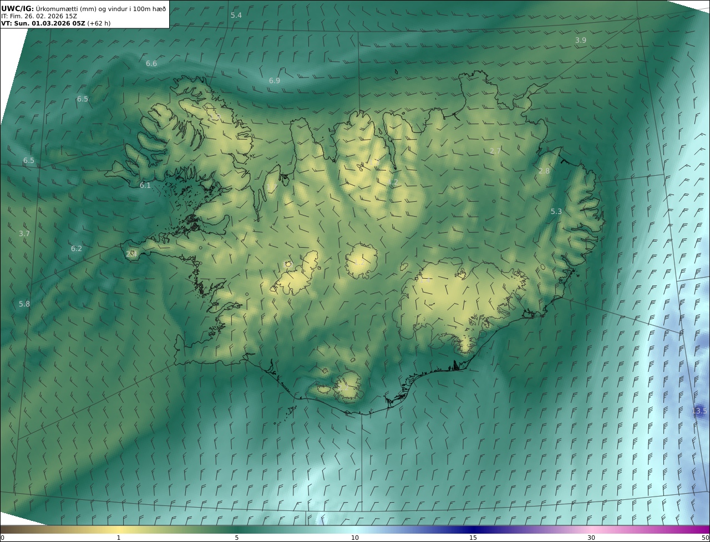Click the 6.2 value label
Screen dimensions: 710x542
(77, 249)
